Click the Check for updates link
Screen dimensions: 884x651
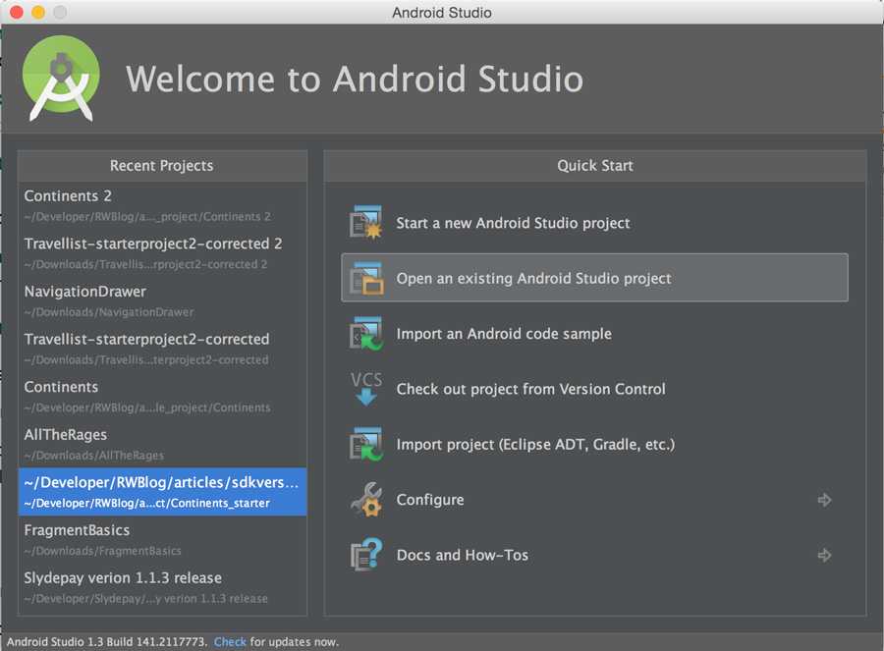coord(230,641)
